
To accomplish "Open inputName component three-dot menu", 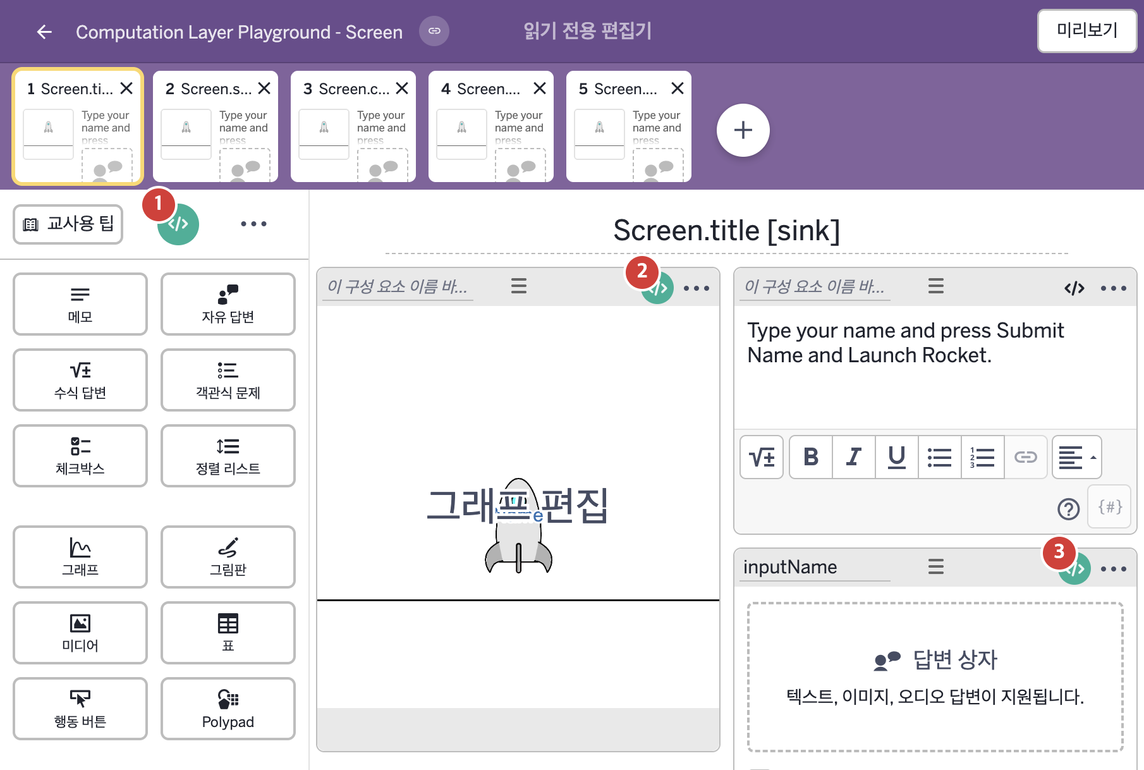I will (x=1114, y=569).
